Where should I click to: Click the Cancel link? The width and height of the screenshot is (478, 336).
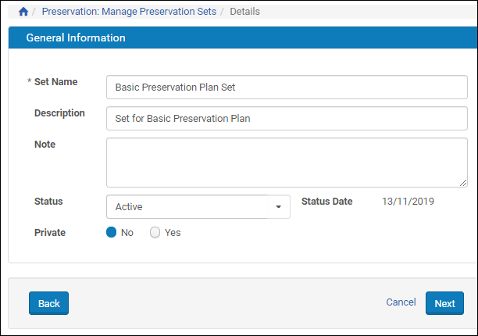pyautogui.click(x=401, y=302)
